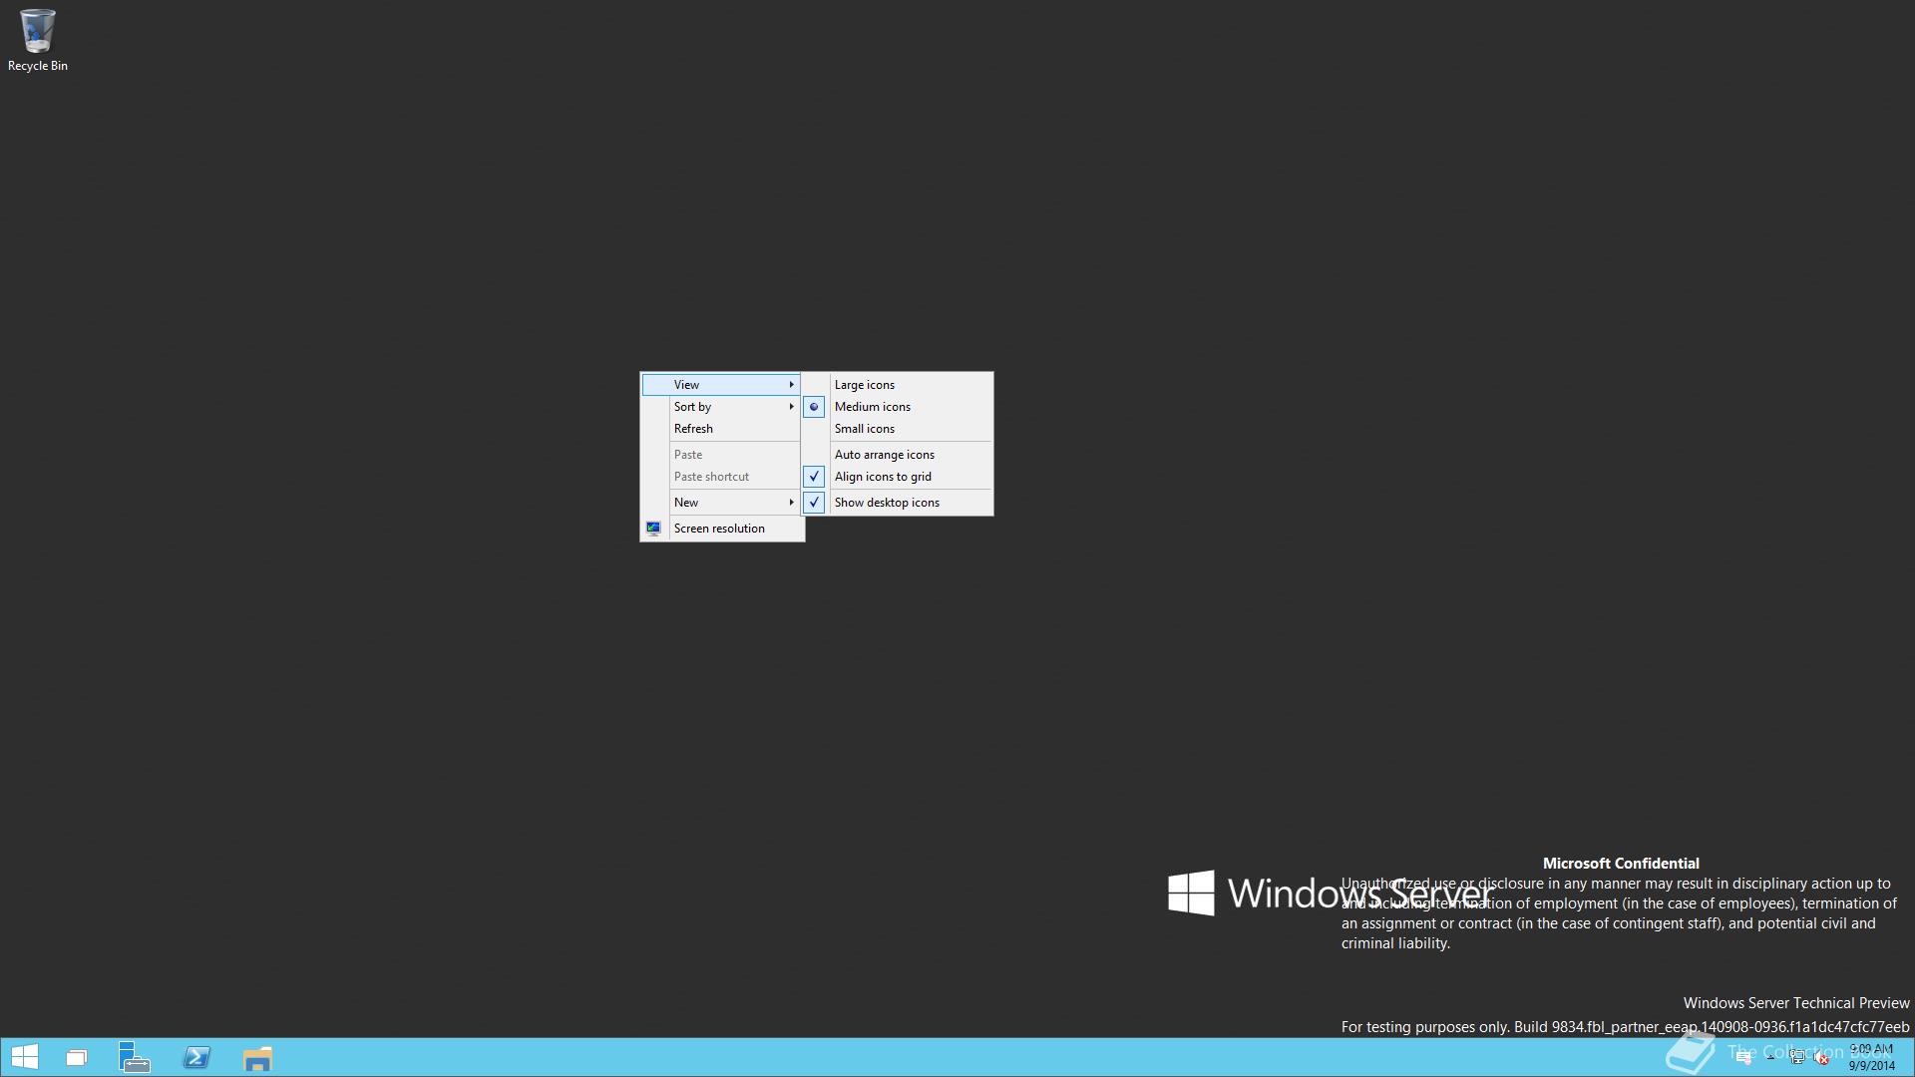Open the Sort by submenu

[x=721, y=407]
